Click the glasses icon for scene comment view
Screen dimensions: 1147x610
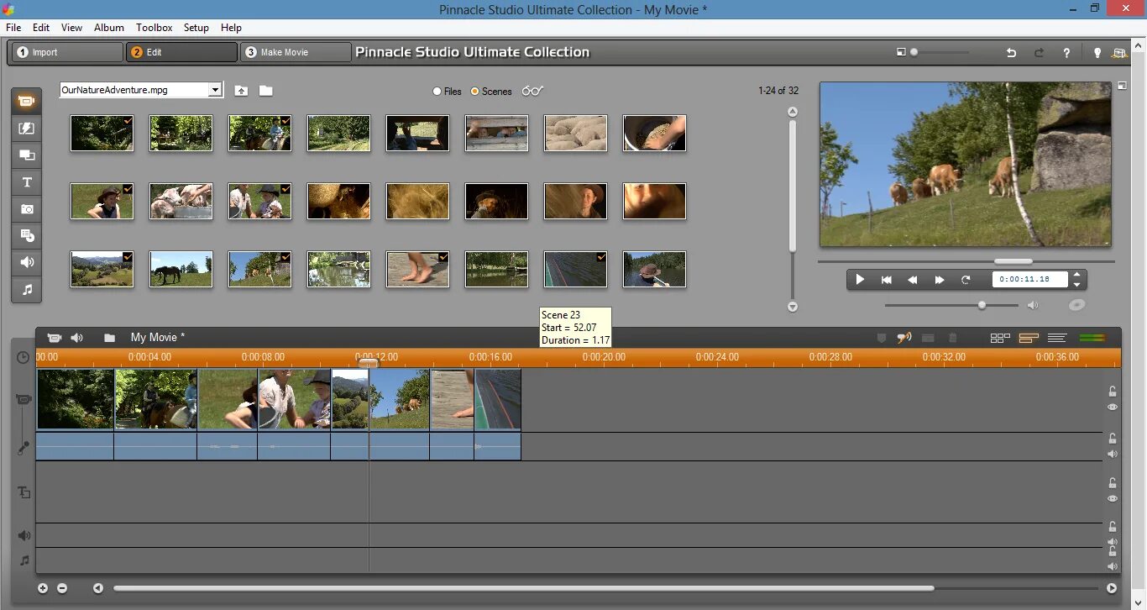(532, 91)
